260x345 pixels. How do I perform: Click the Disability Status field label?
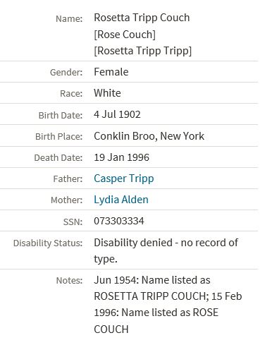(x=48, y=243)
